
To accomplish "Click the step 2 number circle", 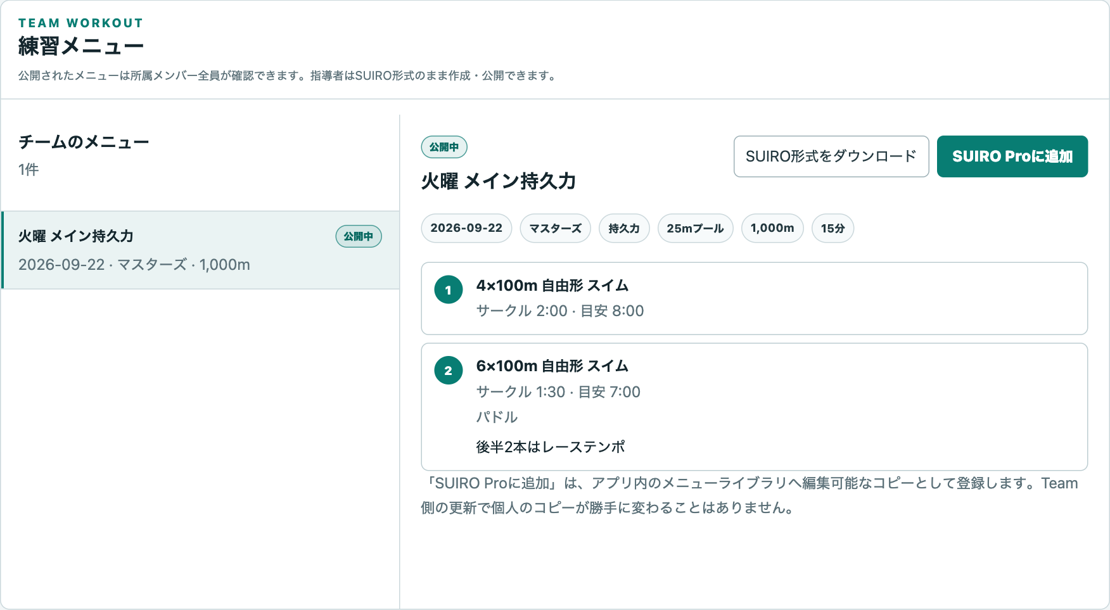I will click(449, 371).
